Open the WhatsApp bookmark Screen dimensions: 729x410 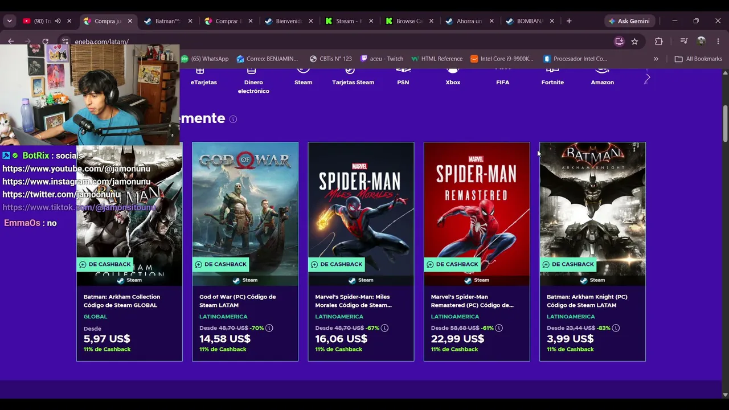205,59
